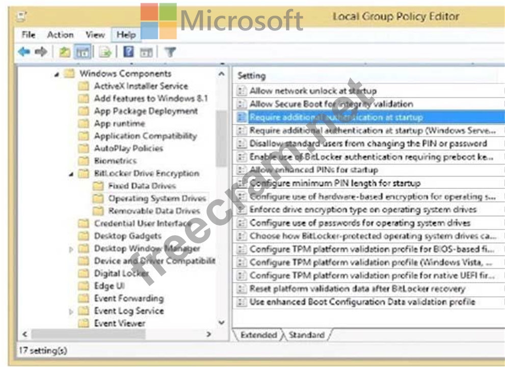Click the policy icon for Configure use of passwords

click(x=241, y=223)
